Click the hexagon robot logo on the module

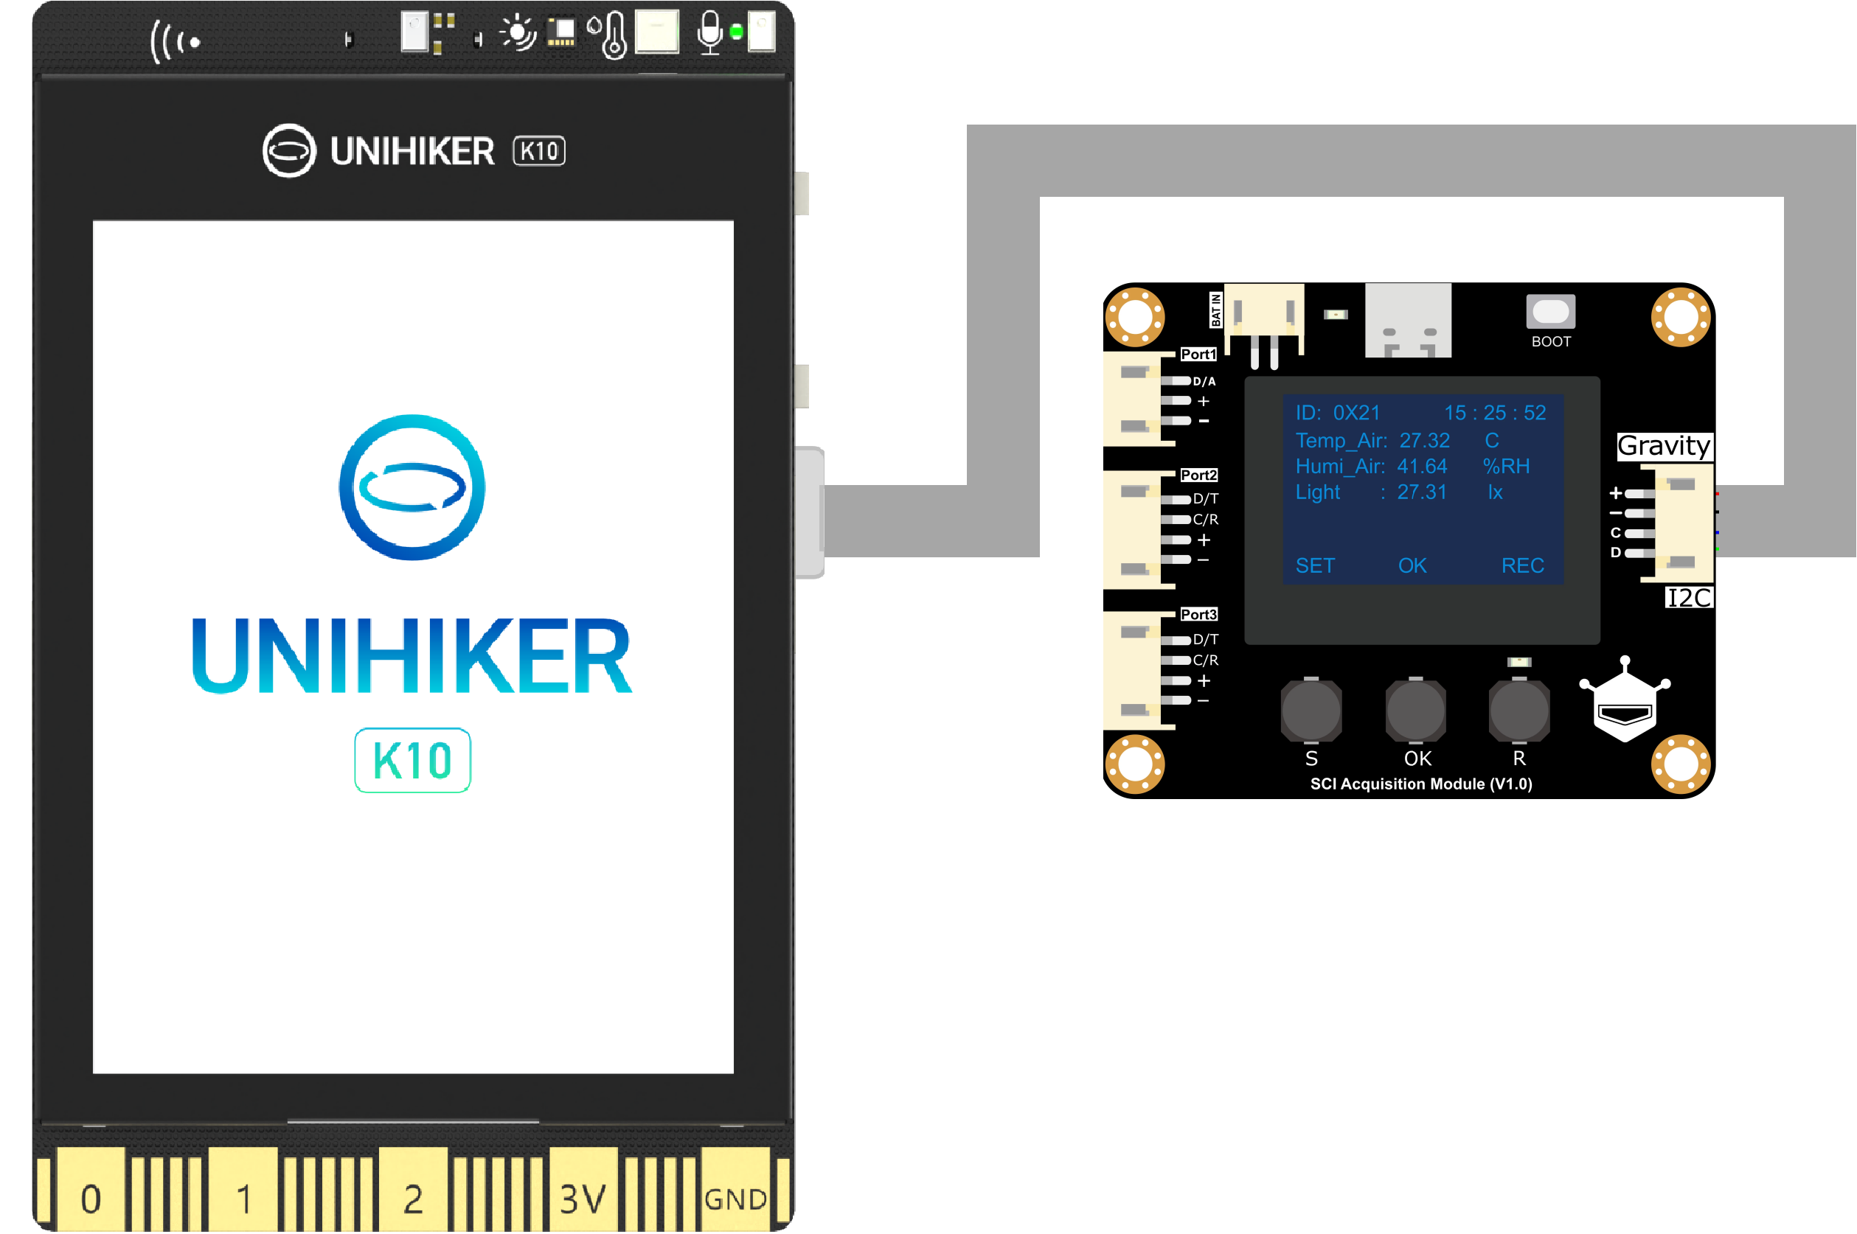1625,699
